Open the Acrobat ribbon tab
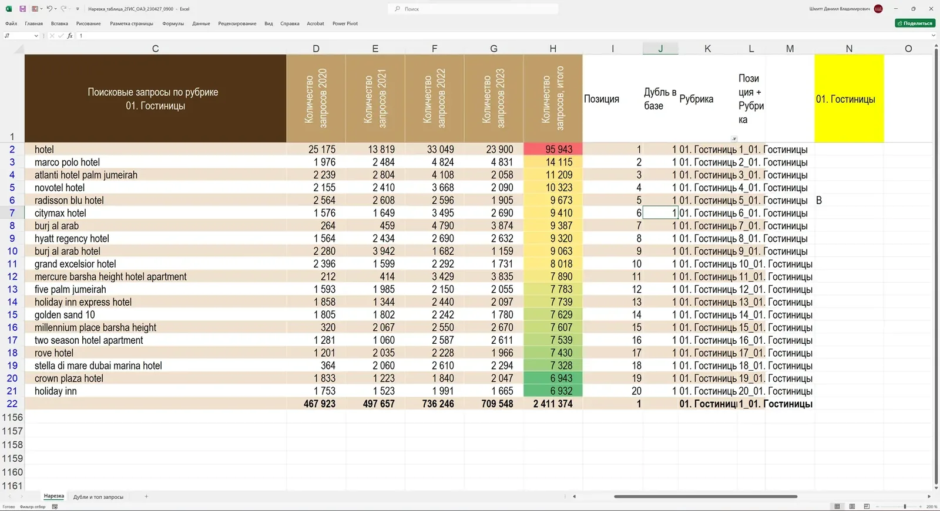This screenshot has height=511, width=940. point(315,23)
